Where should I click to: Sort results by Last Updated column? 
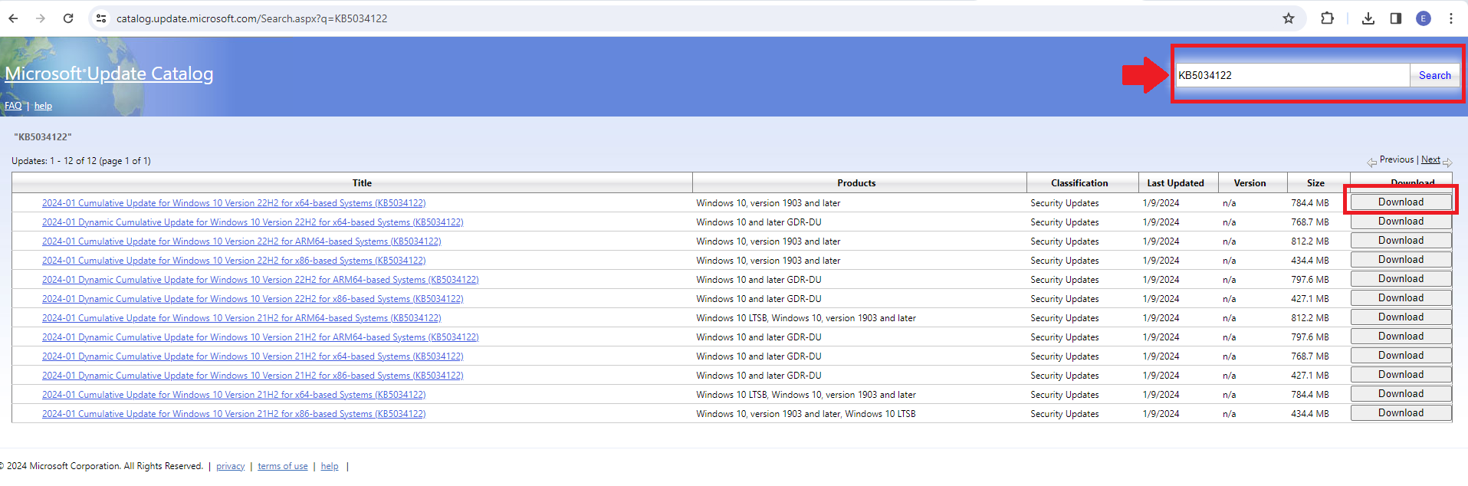[1175, 183]
